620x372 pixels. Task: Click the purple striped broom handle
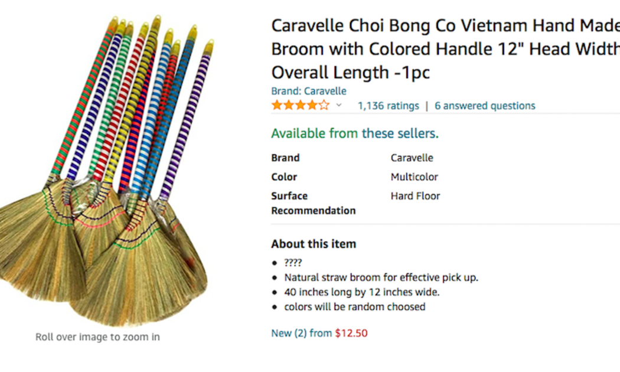click(187, 118)
